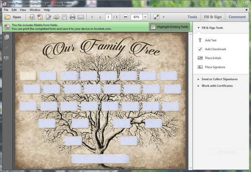Open the View menu
The width and height of the screenshot is (251, 172).
pyautogui.click(x=23, y=10)
